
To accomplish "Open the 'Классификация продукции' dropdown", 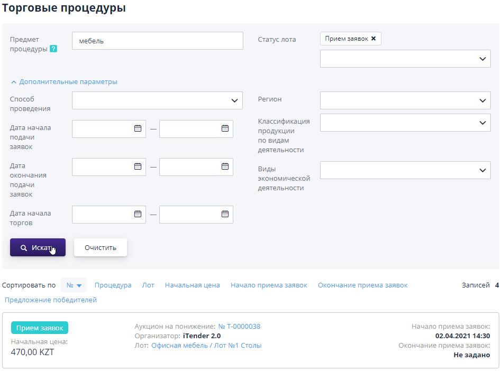I will 405,122.
